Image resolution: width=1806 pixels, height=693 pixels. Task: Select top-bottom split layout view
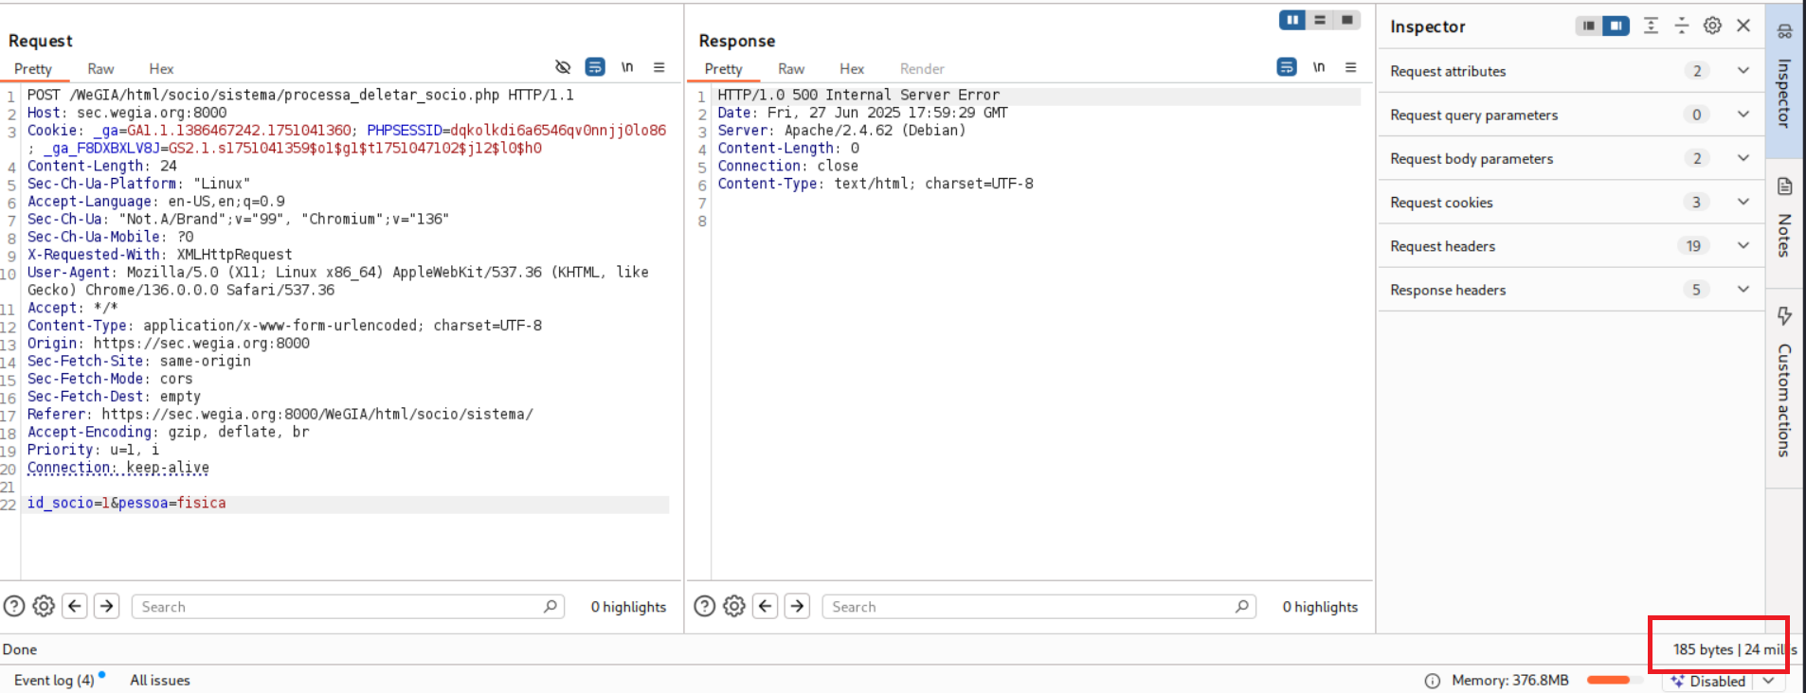(x=1320, y=20)
